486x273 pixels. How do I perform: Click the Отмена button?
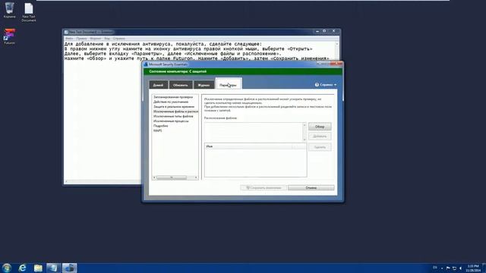(x=311, y=187)
